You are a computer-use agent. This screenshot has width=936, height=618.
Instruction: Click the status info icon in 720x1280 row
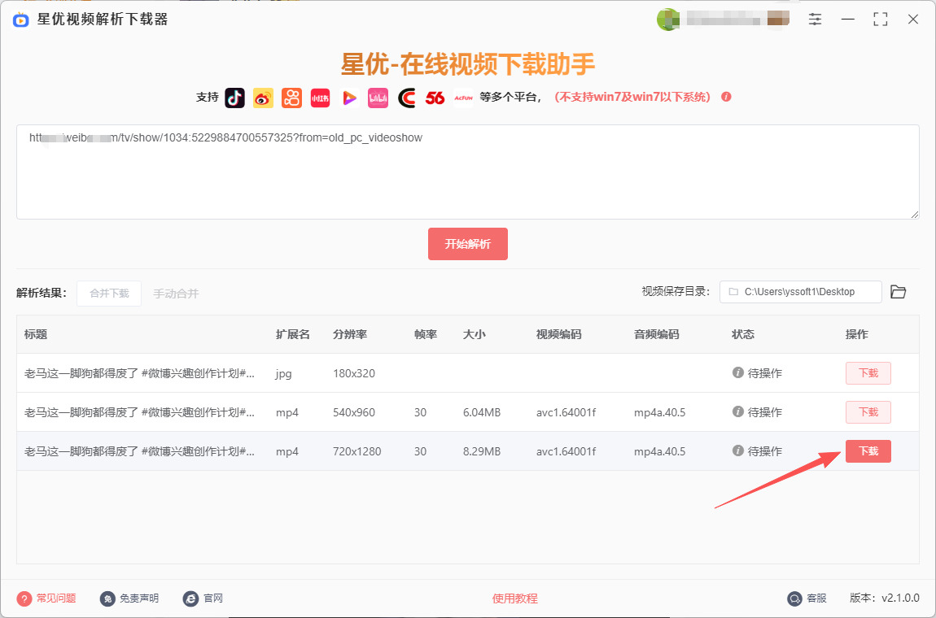click(738, 451)
